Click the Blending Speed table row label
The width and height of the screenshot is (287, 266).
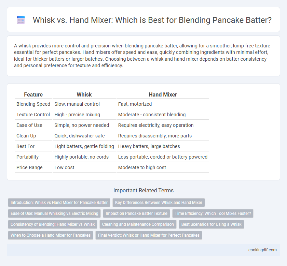click(33, 104)
